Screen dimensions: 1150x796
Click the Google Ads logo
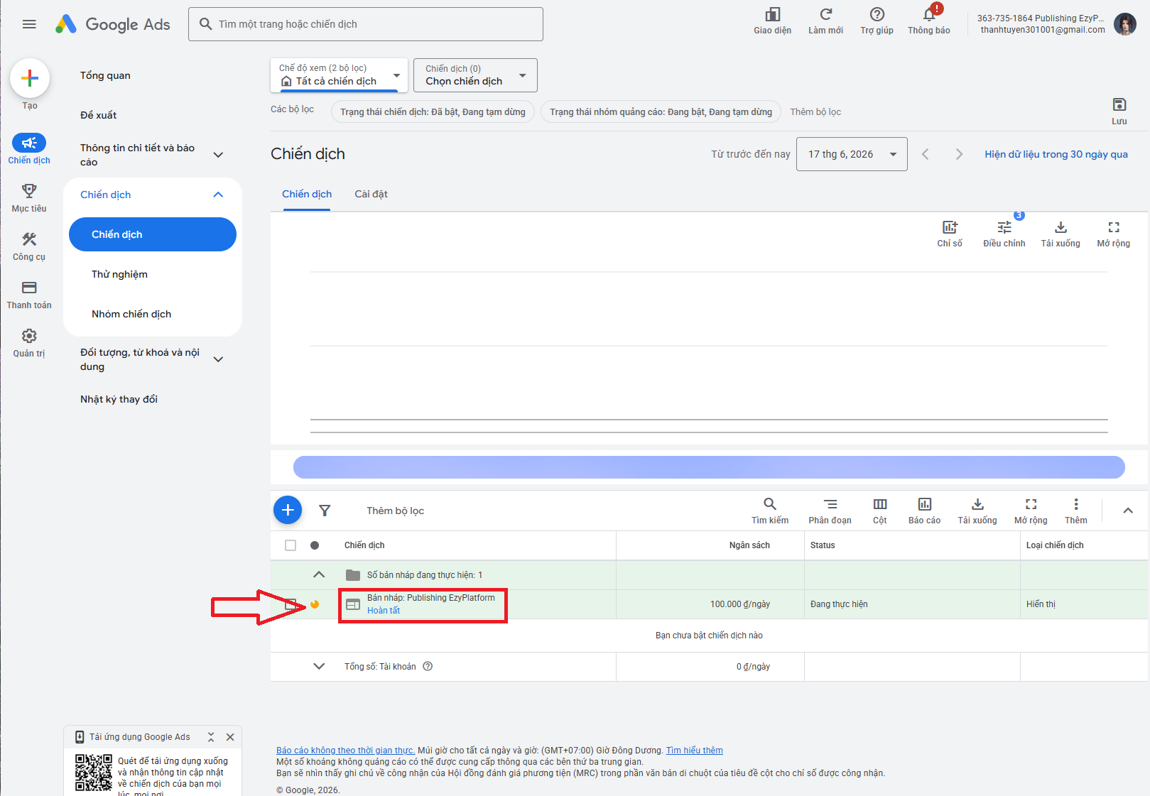point(113,24)
